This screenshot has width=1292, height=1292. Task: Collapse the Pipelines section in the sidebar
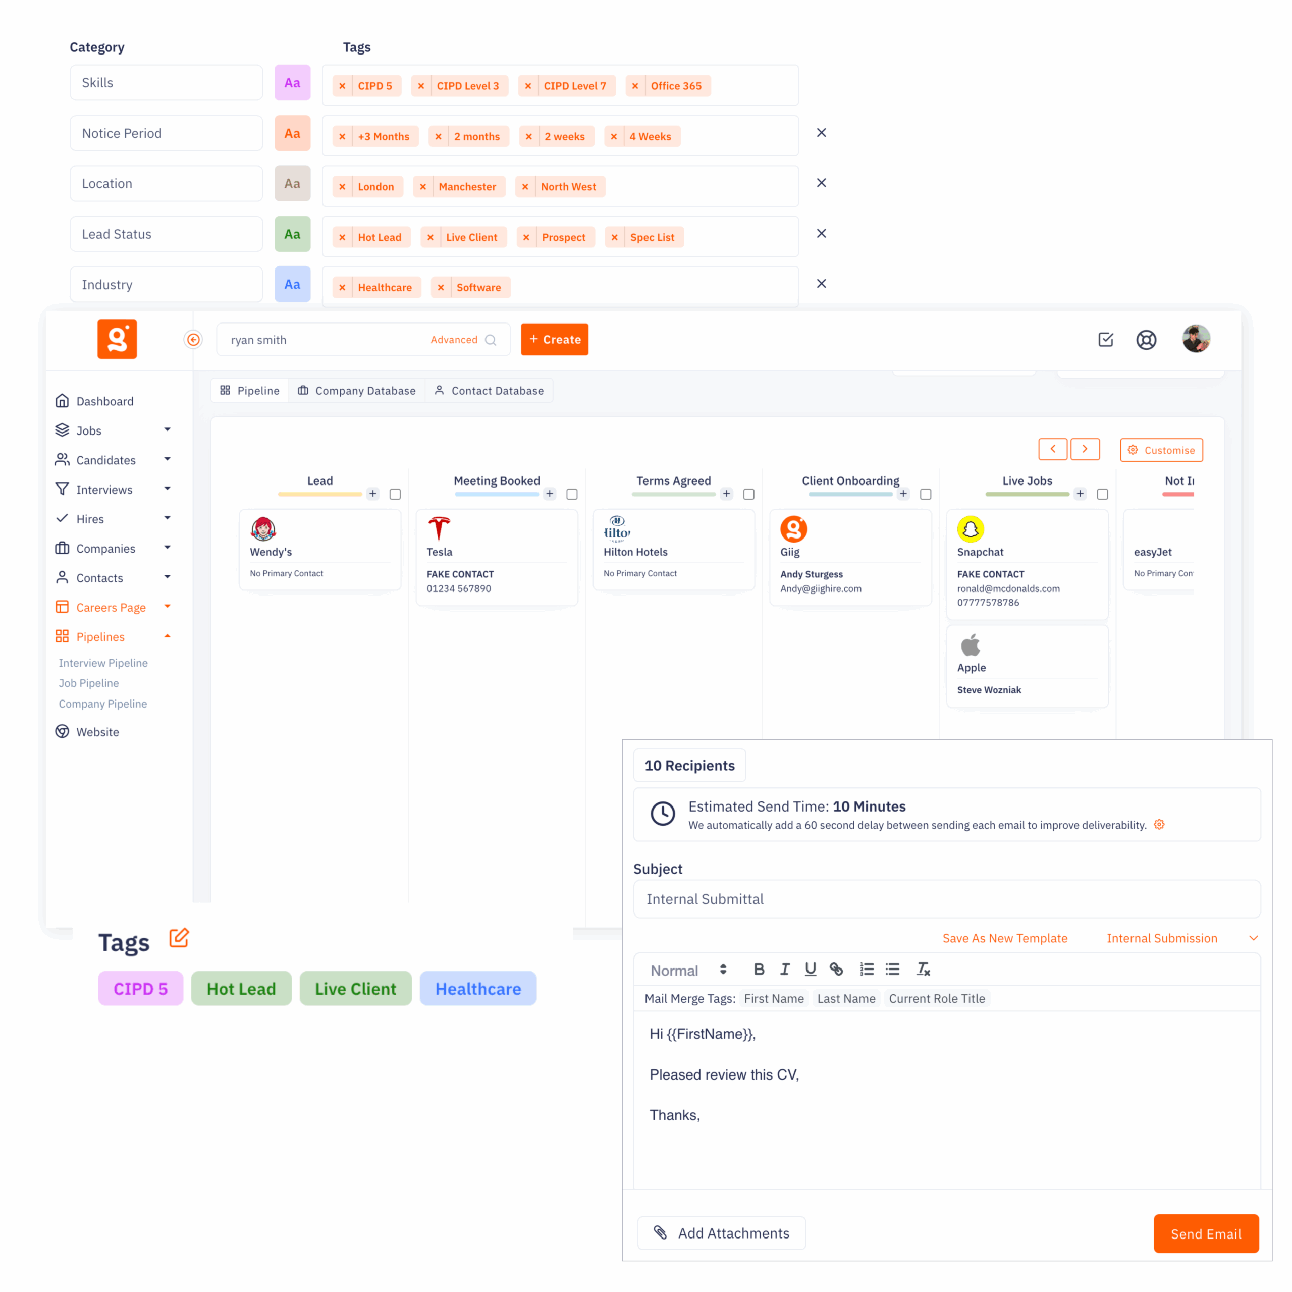(167, 636)
